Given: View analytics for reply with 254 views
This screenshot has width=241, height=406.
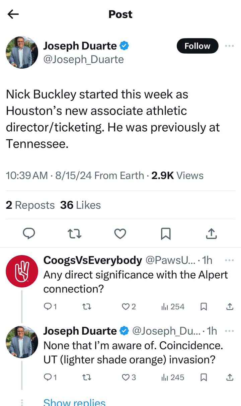Looking at the screenshot, I should 173,307.
